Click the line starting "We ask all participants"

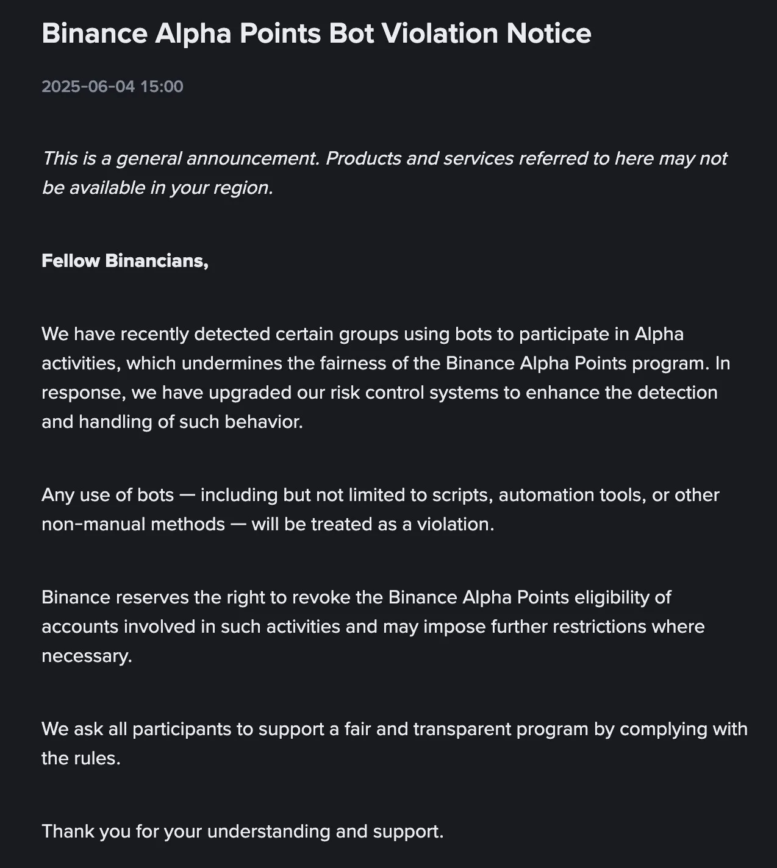(x=394, y=729)
